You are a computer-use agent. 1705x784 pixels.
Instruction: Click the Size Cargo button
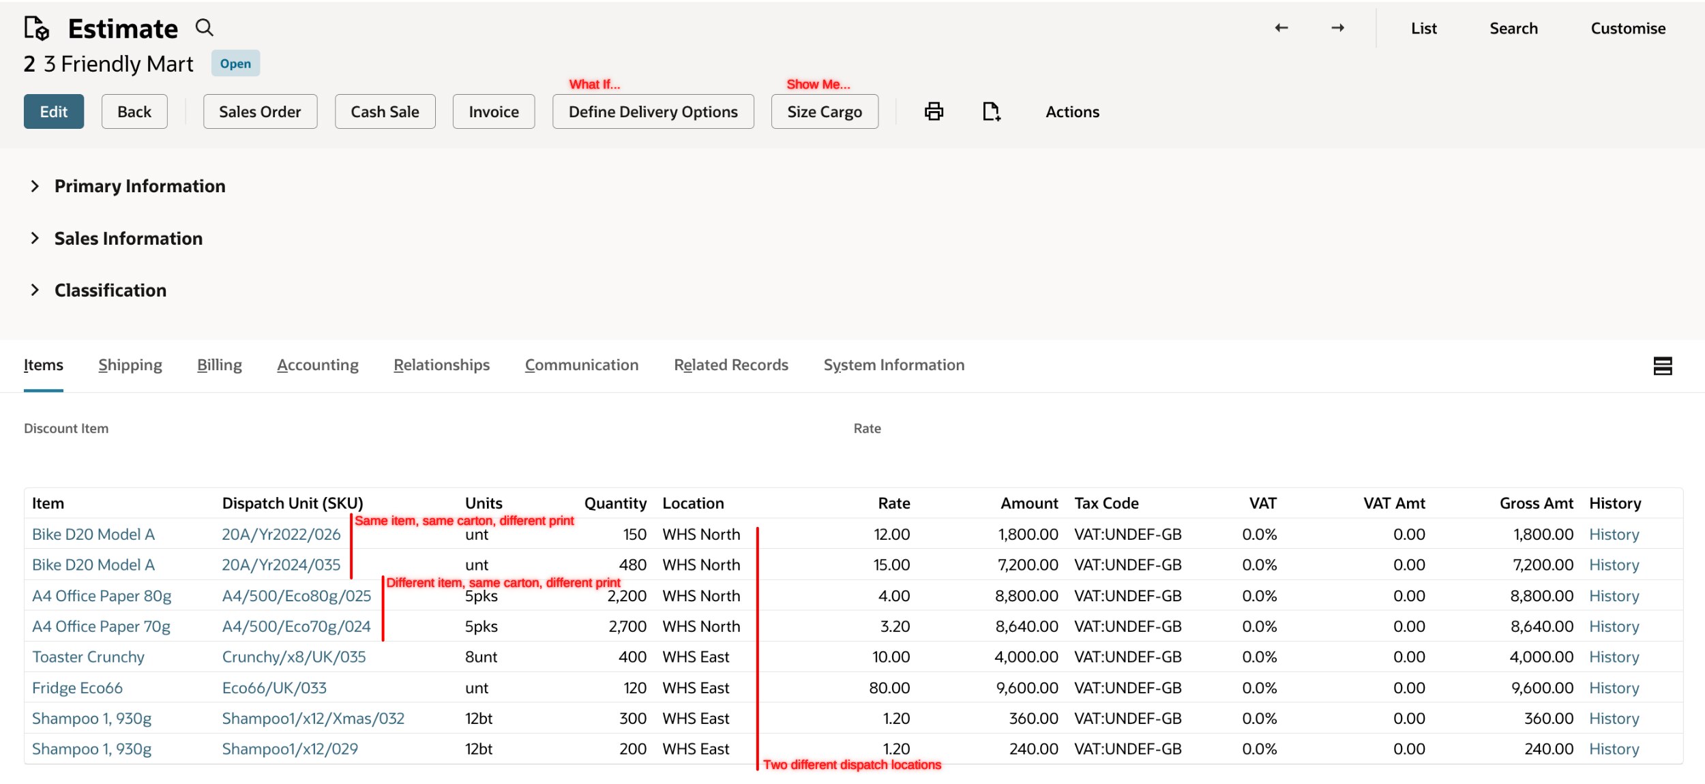pyautogui.click(x=824, y=112)
